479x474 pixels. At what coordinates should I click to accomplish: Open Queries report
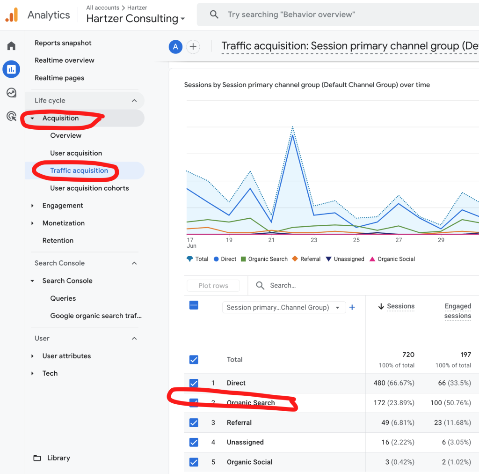[x=63, y=298]
